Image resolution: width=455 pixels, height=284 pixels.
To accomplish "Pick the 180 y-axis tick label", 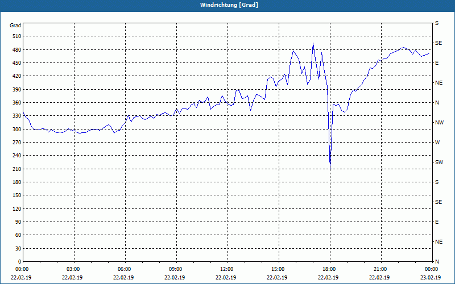I will click(17, 182).
